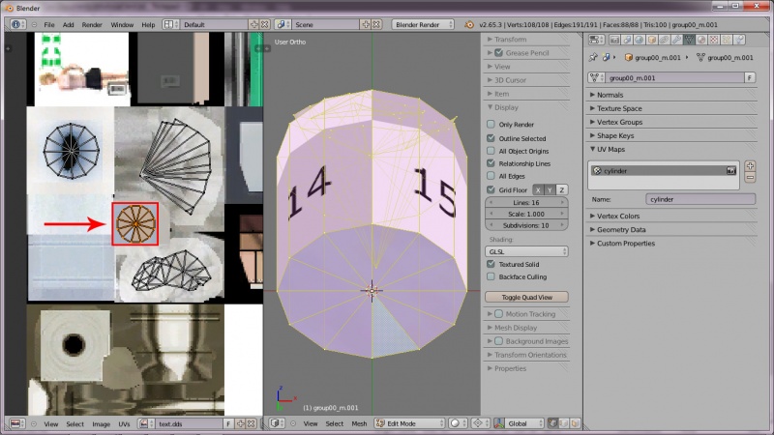Viewport: 774px width, 435px height.
Task: Enable the Only Render checkbox
Action: point(491,125)
